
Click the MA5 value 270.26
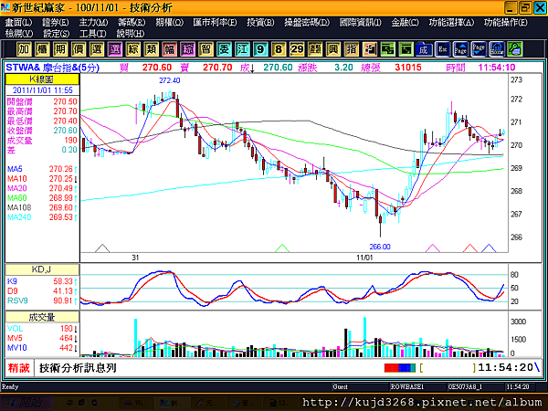(x=60, y=169)
